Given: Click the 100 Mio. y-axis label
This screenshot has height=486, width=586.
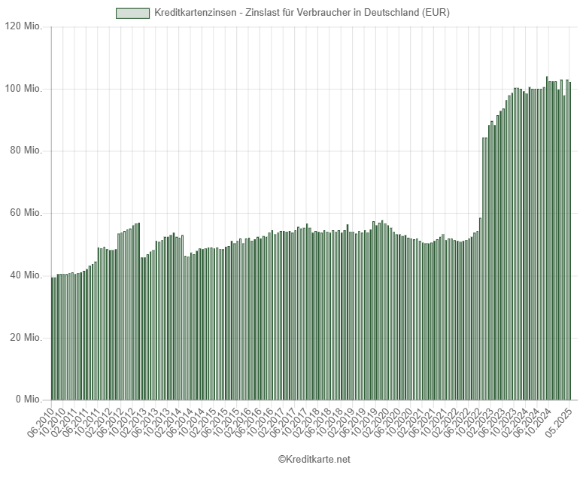Looking at the screenshot, I should tap(23, 89).
